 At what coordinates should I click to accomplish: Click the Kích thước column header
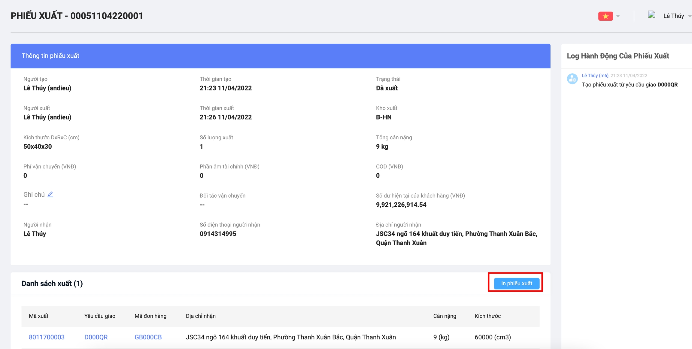coord(487,316)
